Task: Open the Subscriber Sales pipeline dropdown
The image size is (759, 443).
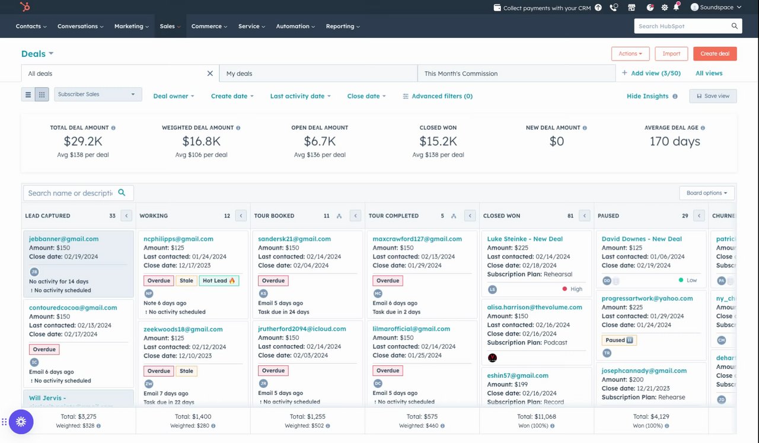Action: (98, 94)
